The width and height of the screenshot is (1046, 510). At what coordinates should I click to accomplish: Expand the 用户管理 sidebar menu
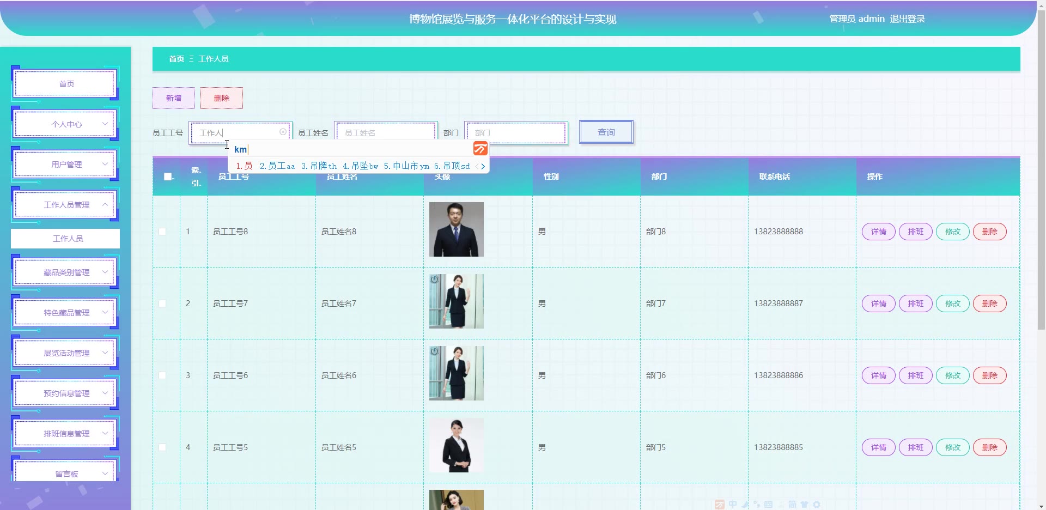click(x=65, y=165)
